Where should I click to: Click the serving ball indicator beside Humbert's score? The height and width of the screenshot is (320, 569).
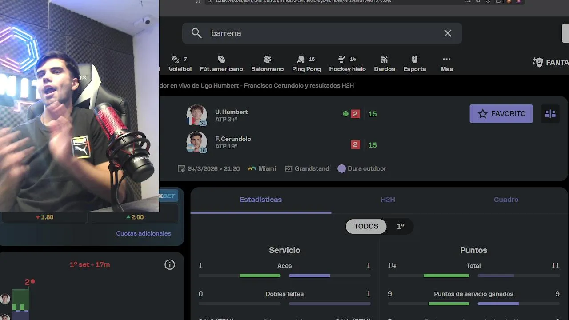tap(345, 114)
